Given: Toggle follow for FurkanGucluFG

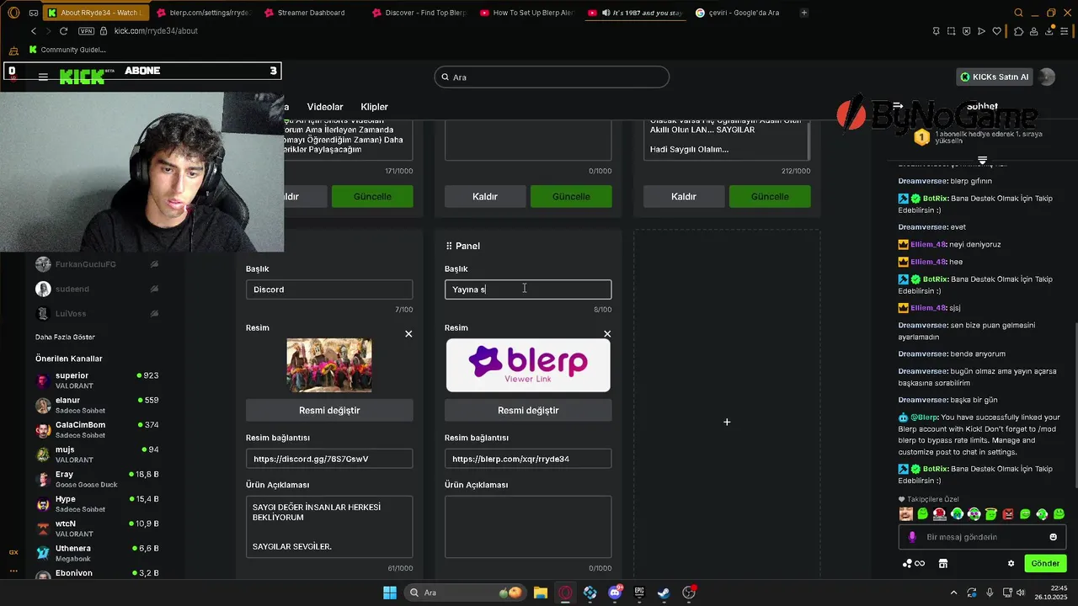Looking at the screenshot, I should (154, 264).
